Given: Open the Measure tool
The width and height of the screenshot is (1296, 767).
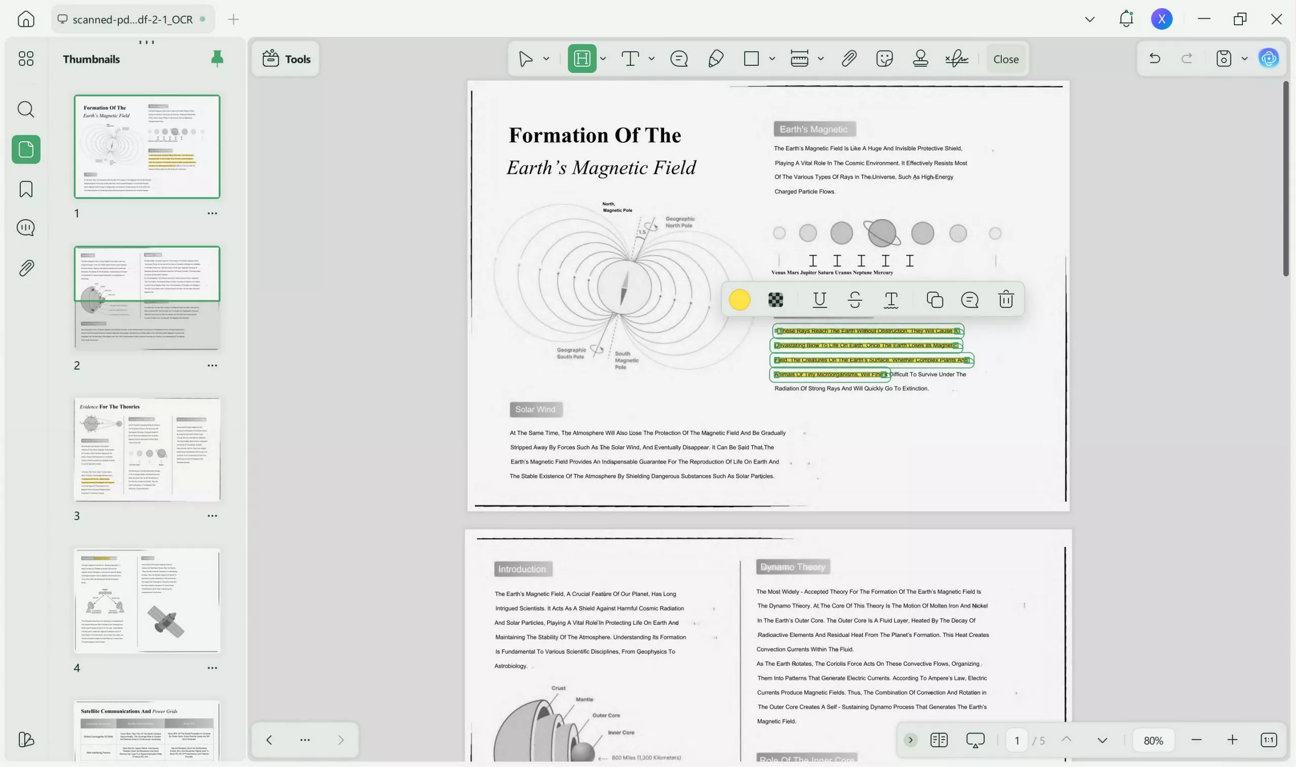Looking at the screenshot, I should 799,58.
